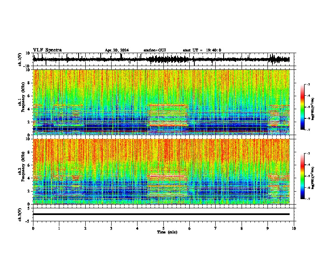Click the time-axis tick label "2"

click(85, 228)
